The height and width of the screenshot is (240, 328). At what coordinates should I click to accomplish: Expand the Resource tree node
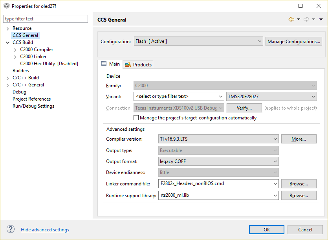click(x=7, y=29)
